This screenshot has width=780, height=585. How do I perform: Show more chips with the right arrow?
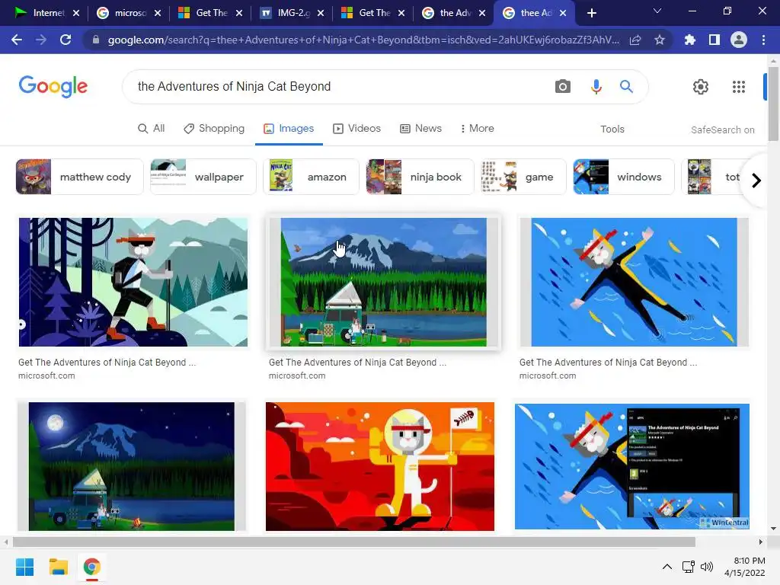click(756, 180)
